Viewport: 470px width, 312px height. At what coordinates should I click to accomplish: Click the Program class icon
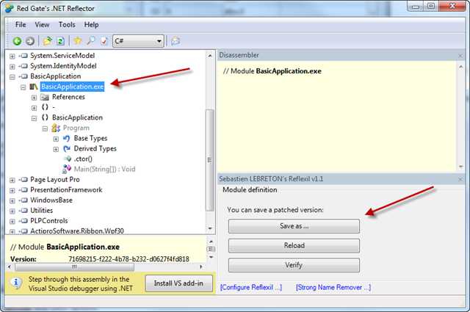tap(56, 128)
